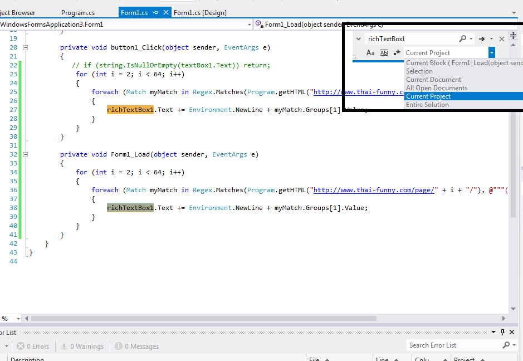Close the Find panel

pos(501,39)
